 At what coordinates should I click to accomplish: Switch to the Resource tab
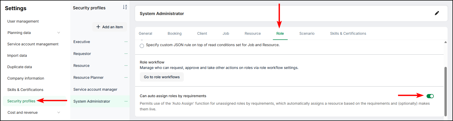(x=253, y=33)
